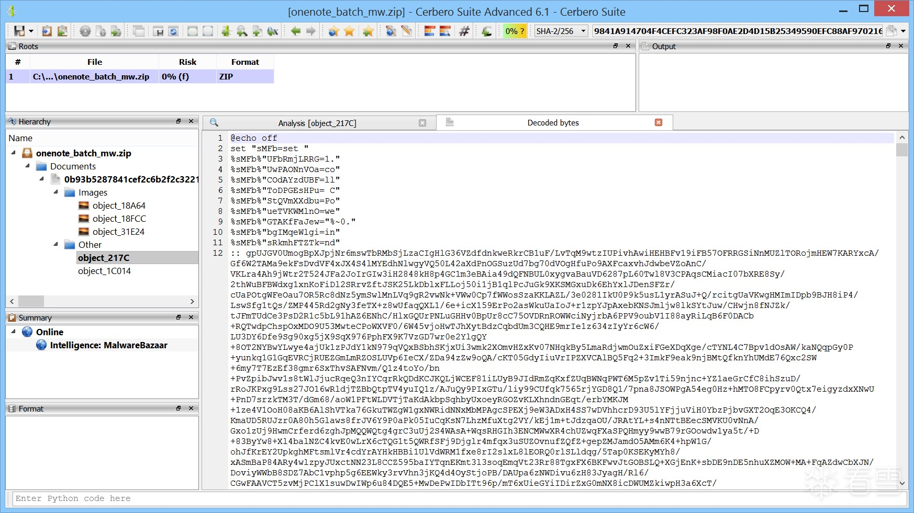This screenshot has width=914, height=513.
Task: Float the Output panel
Action: click(888, 46)
